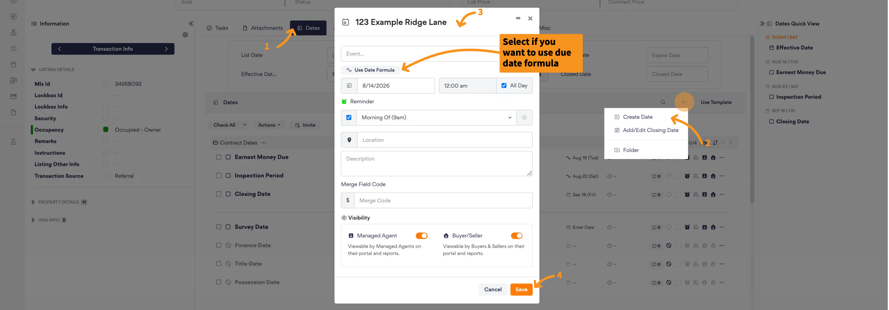Collapse the Listing Details section
This screenshot has height=310, width=889.
click(33, 70)
